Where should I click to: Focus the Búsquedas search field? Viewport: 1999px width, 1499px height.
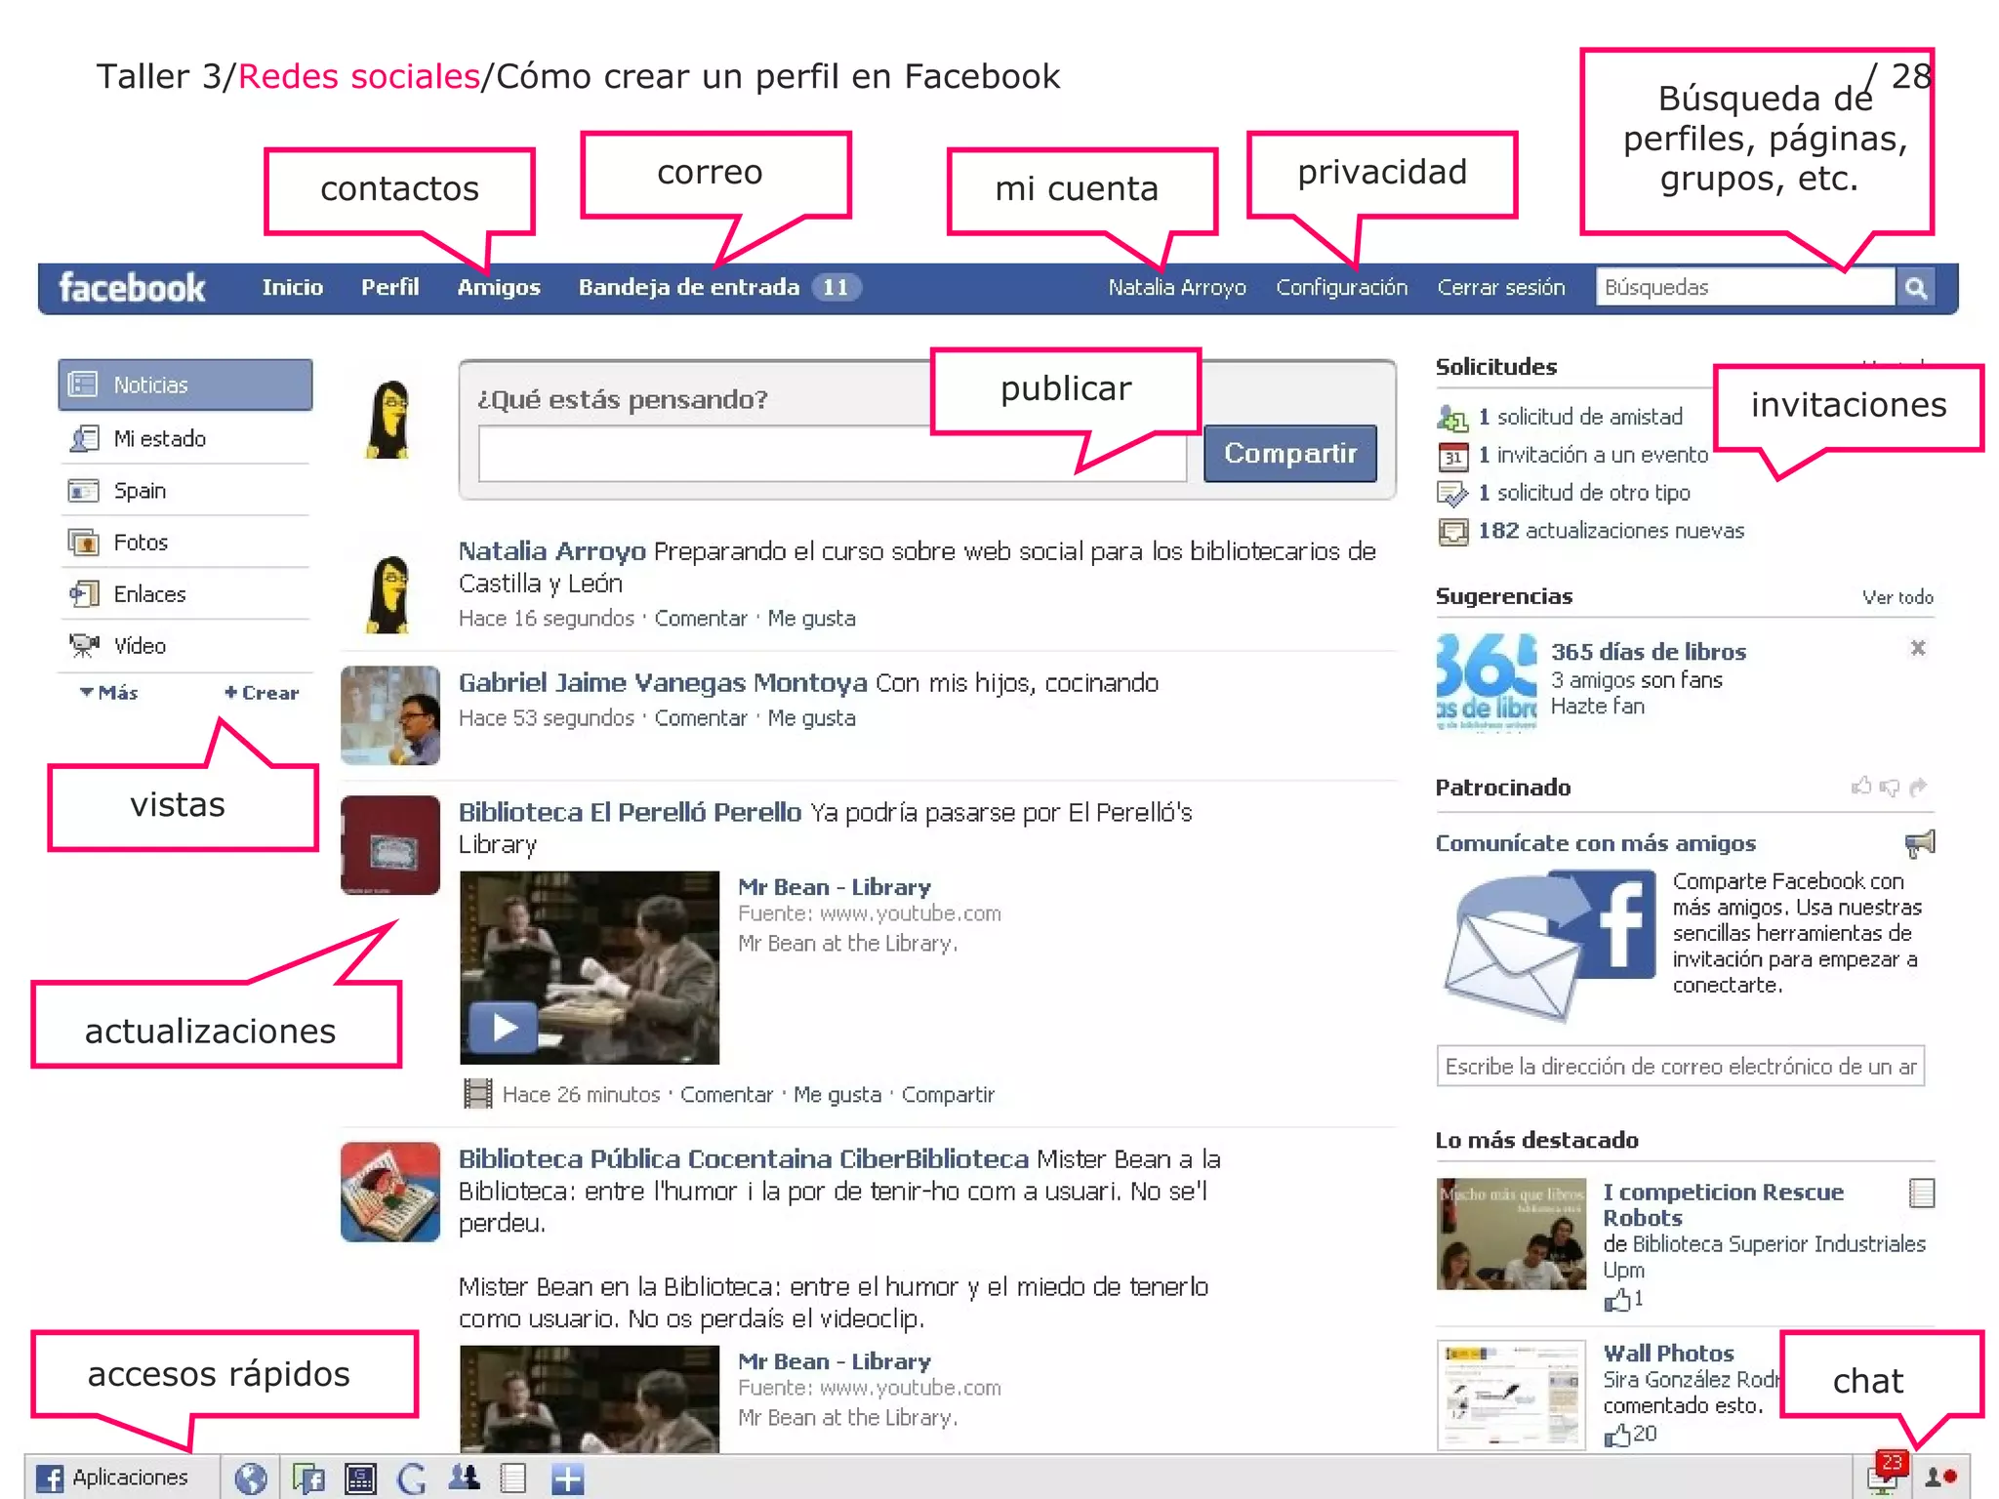1744,287
